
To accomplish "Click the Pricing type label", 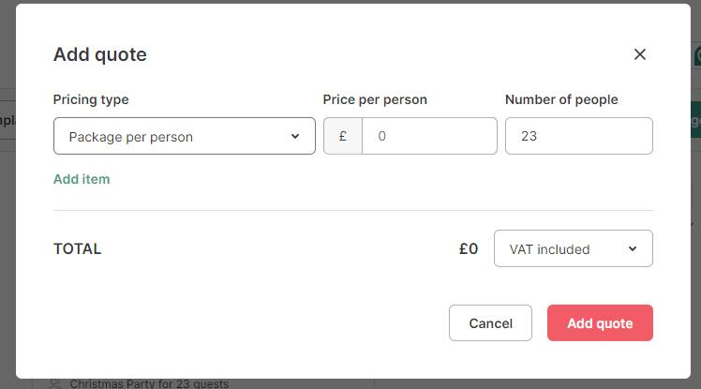I will (91, 99).
